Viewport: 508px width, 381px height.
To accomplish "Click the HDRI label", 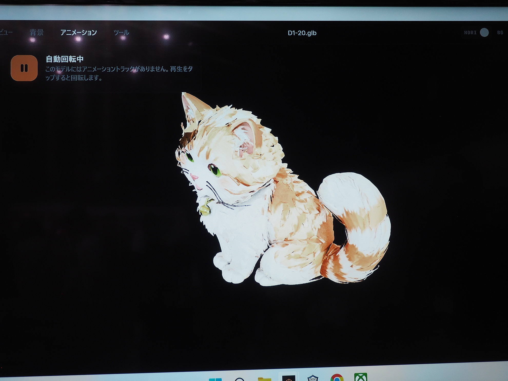I will (x=470, y=33).
